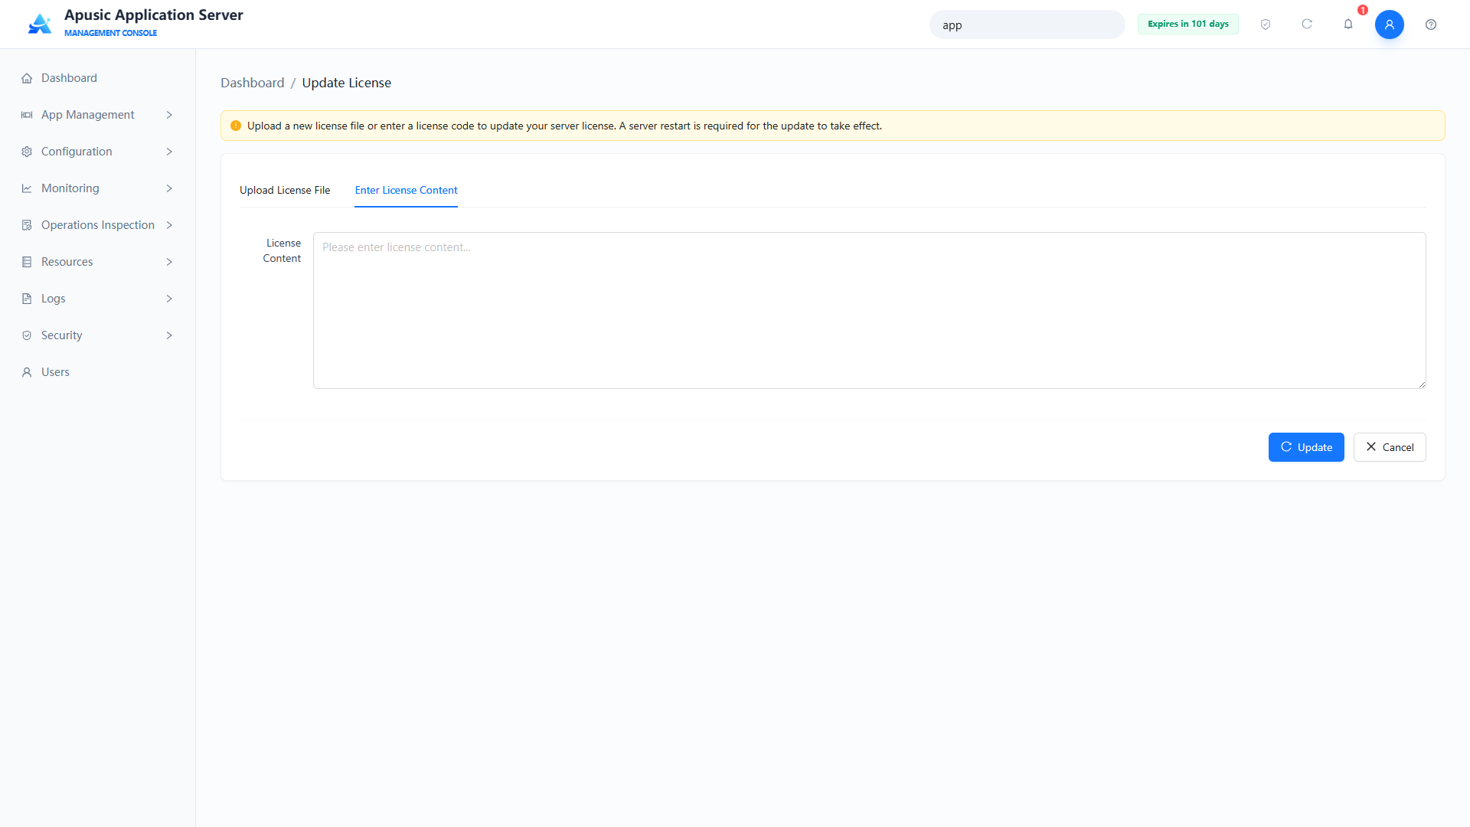Expand Monitoring chevron

pyautogui.click(x=169, y=188)
